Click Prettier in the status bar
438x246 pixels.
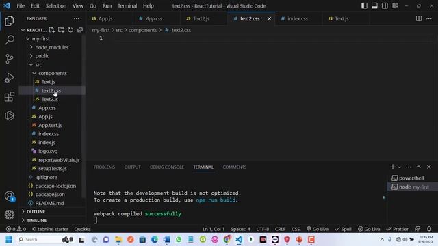pos(397,229)
